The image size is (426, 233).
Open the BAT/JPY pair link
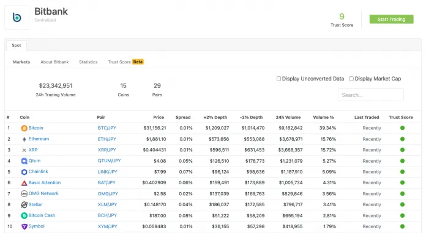click(x=106, y=182)
